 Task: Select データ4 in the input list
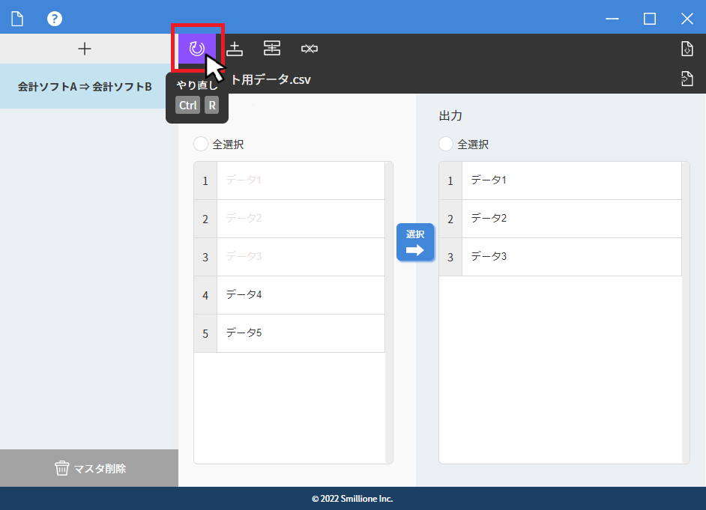pyautogui.click(x=300, y=295)
